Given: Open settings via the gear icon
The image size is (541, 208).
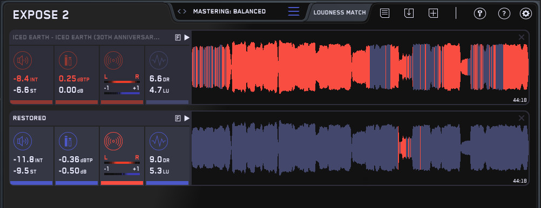Looking at the screenshot, I should tap(526, 14).
